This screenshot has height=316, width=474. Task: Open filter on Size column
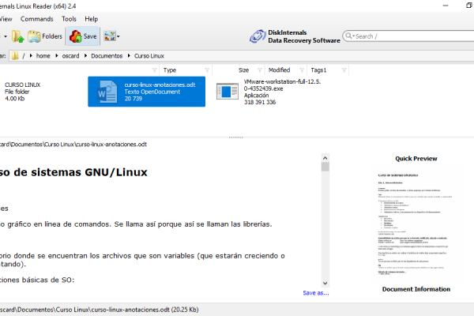[260, 70]
